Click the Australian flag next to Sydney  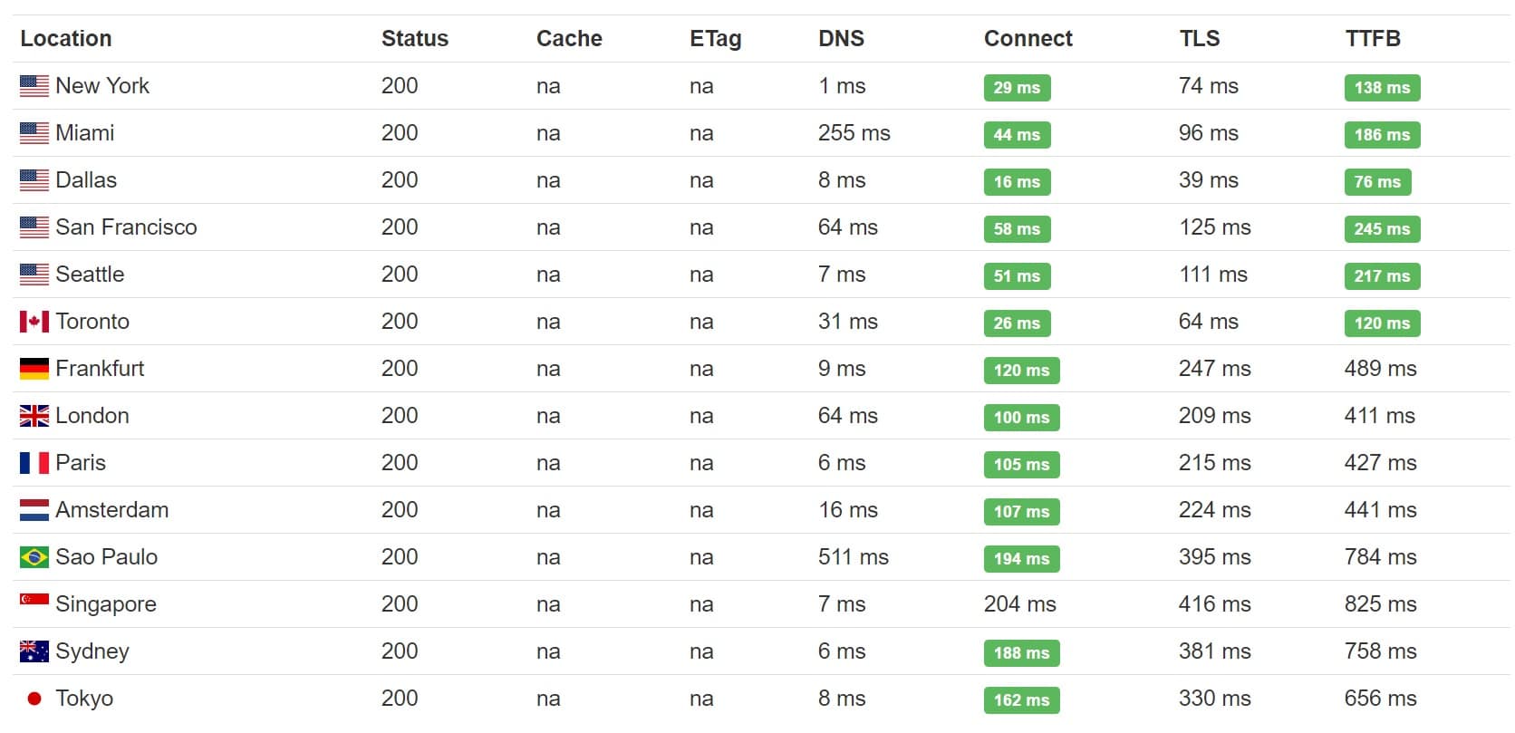(34, 651)
